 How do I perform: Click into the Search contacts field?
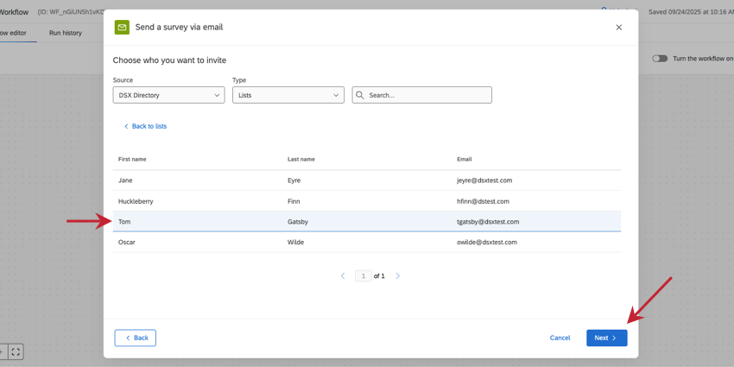[x=427, y=95]
